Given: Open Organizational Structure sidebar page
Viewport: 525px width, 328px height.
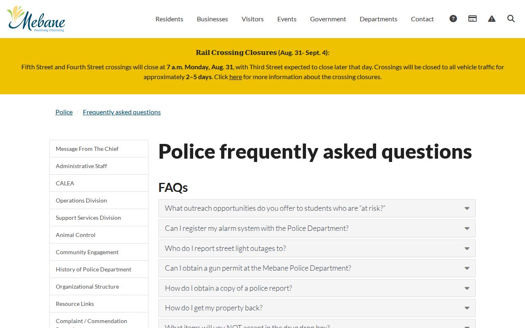Looking at the screenshot, I should (x=99, y=287).
